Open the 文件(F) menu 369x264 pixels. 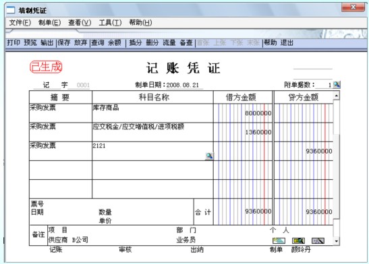(x=20, y=22)
